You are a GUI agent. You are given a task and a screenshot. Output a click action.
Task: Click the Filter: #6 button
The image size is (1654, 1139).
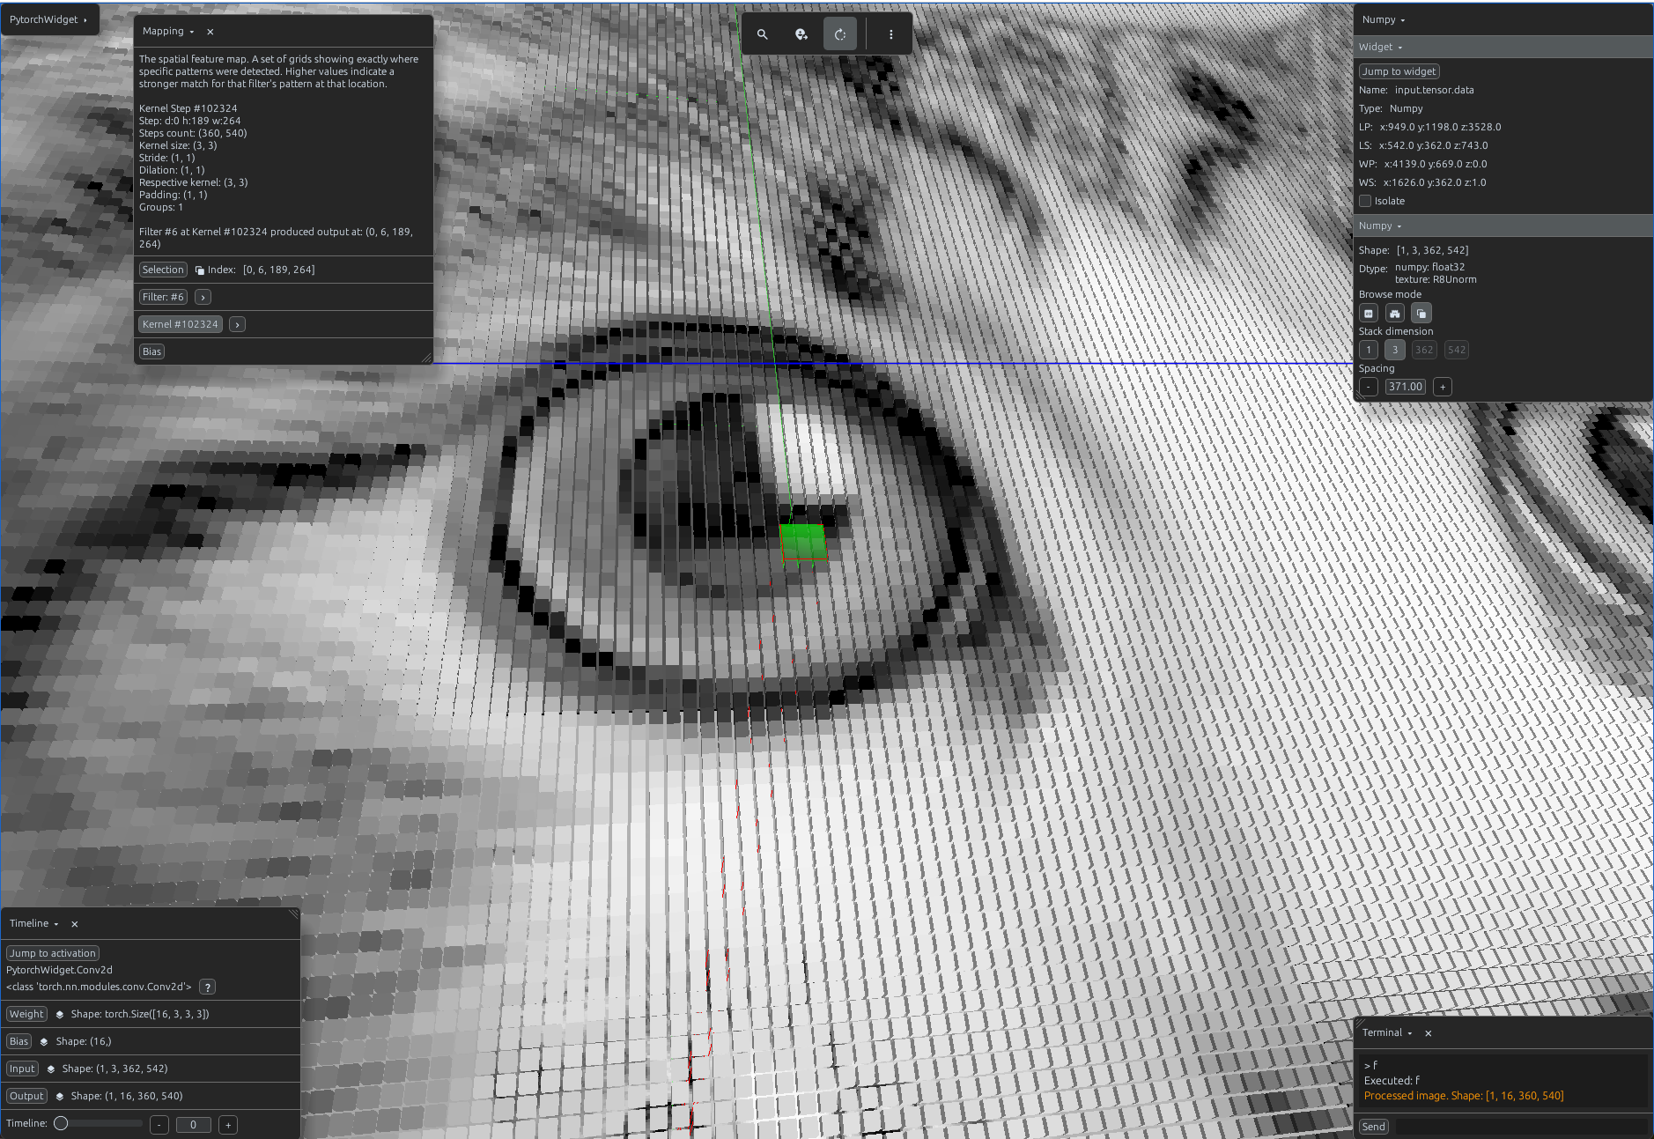point(163,298)
